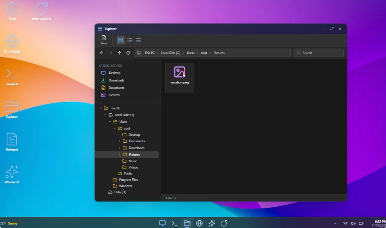Open Winnux AI desktop icon

[x=12, y=175]
